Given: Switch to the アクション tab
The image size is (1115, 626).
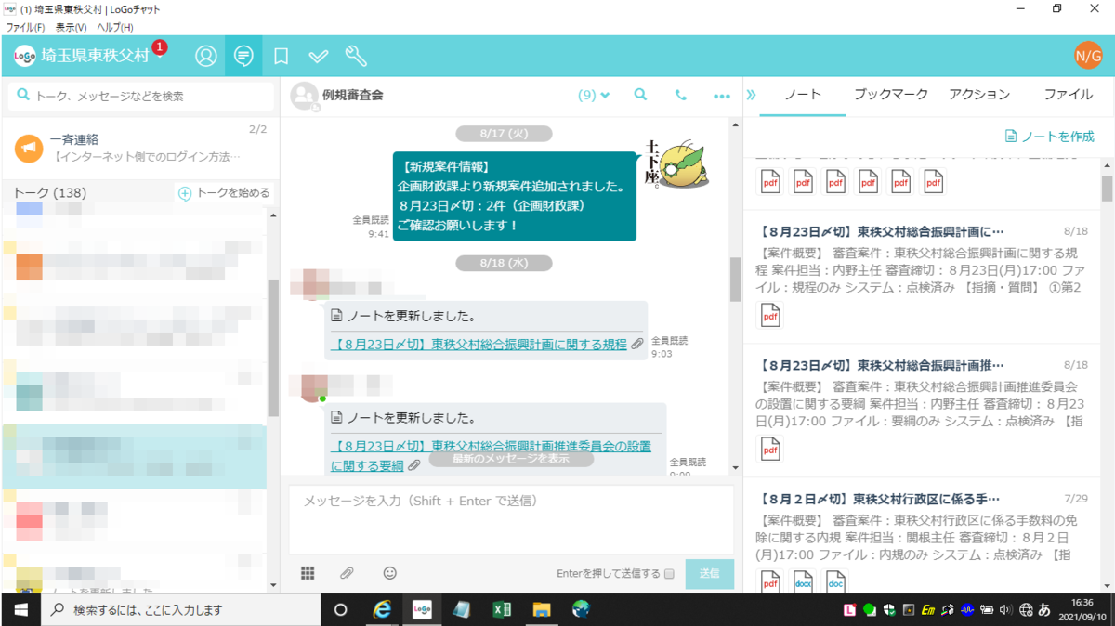Looking at the screenshot, I should (x=979, y=95).
